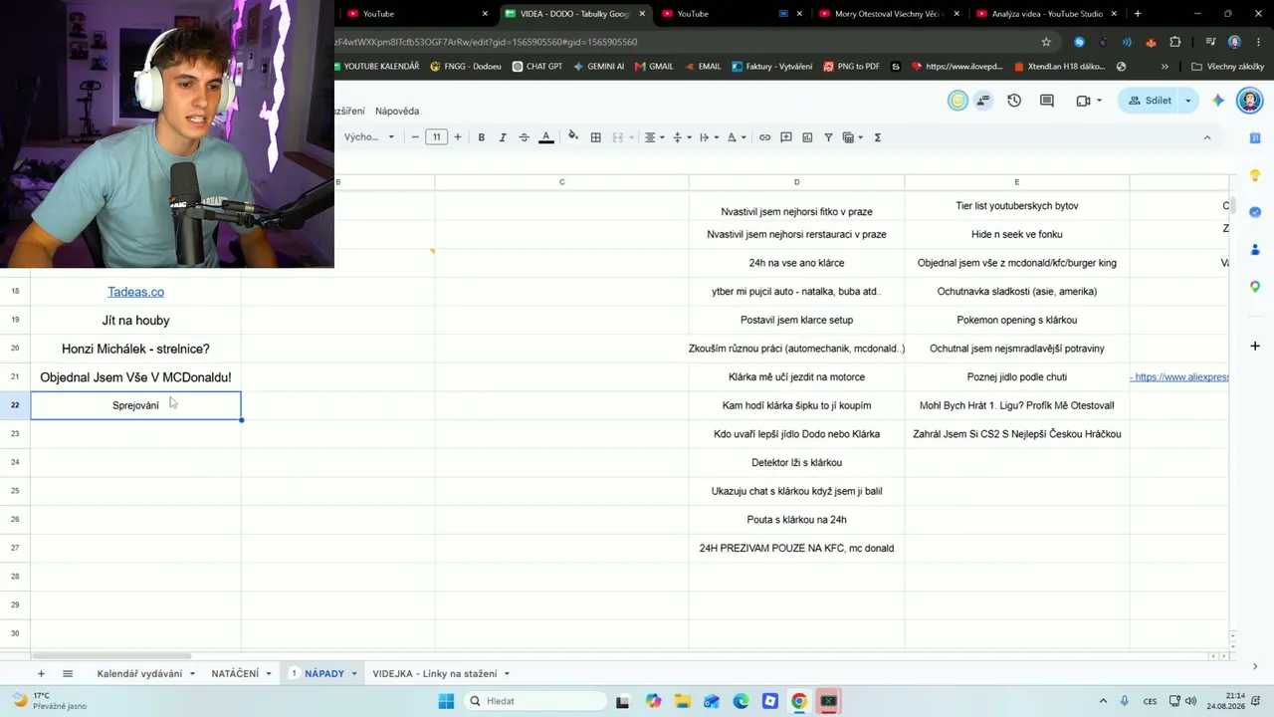Open the text color picker
Screen dimensions: 1274x717
[546, 137]
